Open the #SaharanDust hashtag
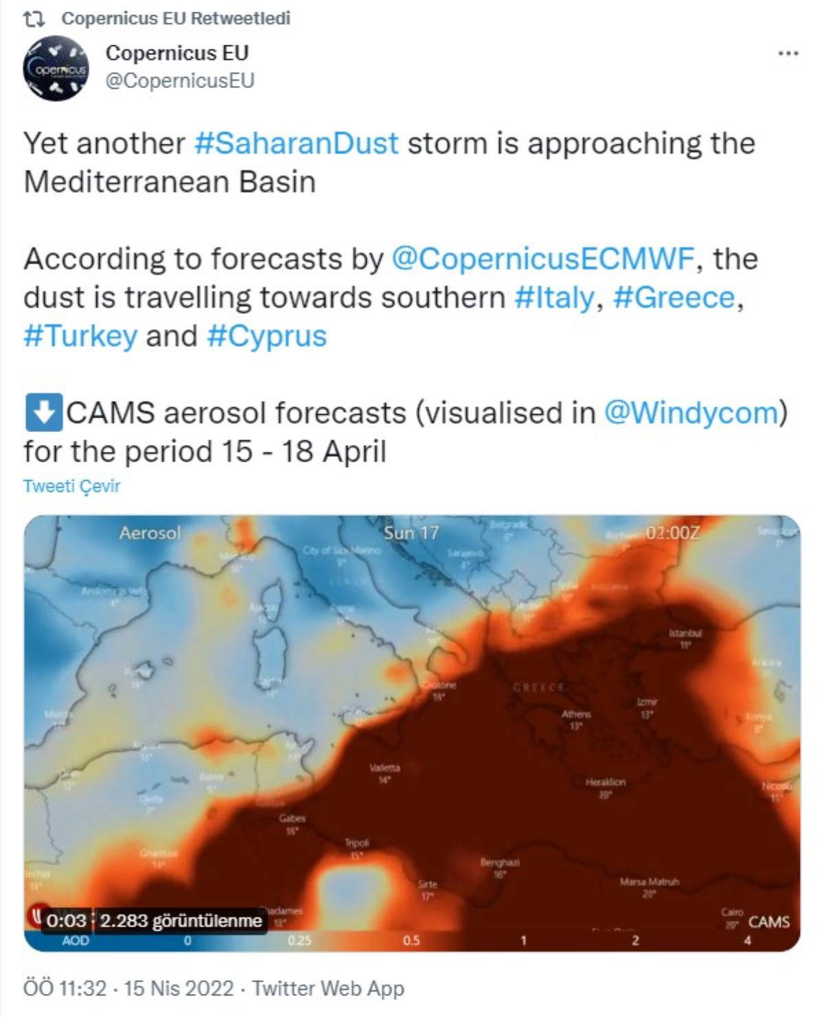Screen dimensions: 824x1018 pyautogui.click(x=296, y=143)
